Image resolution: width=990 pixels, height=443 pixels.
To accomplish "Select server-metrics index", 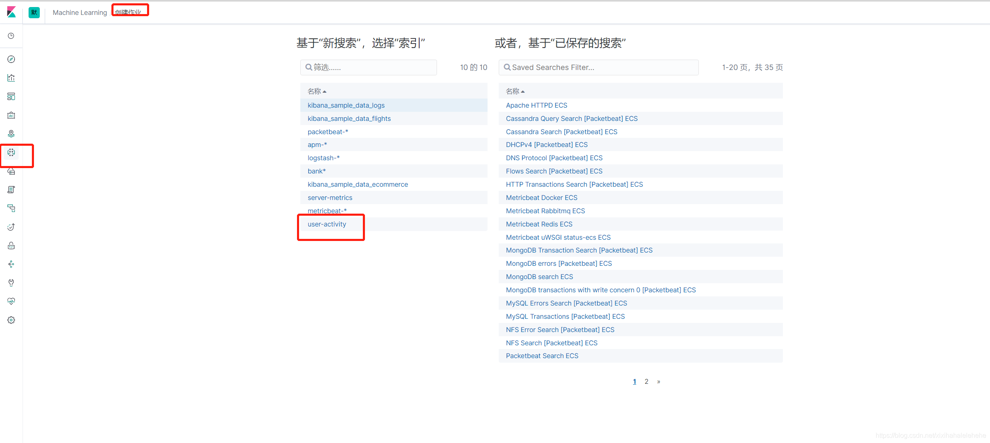I will tap(330, 197).
